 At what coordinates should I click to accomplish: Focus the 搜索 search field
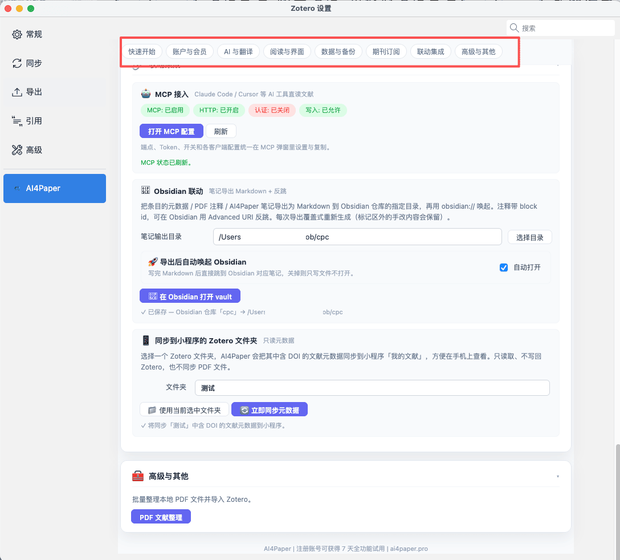point(560,28)
